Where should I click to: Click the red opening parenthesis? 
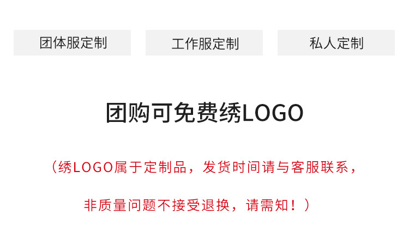[x=54, y=167]
